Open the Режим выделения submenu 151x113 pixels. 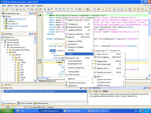(x=79, y=61)
